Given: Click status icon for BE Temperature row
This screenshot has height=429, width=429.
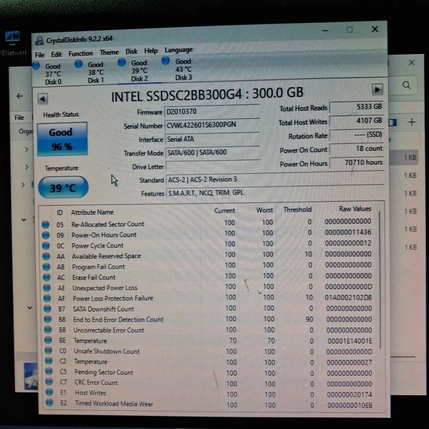Looking at the screenshot, I should 49,340.
